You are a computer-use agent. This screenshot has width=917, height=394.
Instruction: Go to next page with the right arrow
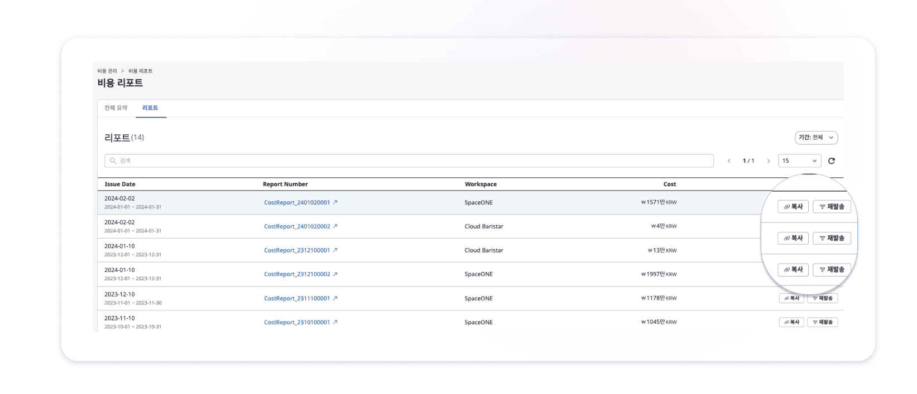tap(769, 161)
